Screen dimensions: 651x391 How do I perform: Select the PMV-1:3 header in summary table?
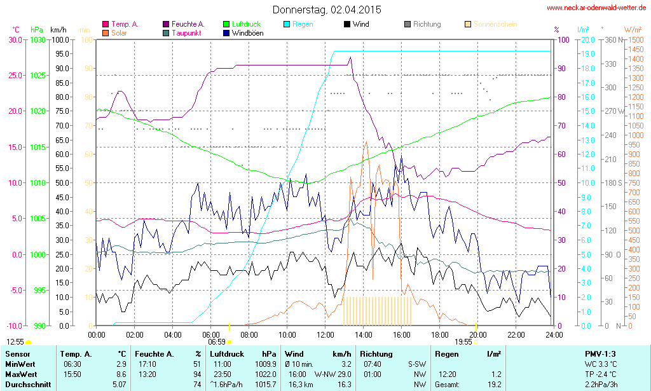601,353
